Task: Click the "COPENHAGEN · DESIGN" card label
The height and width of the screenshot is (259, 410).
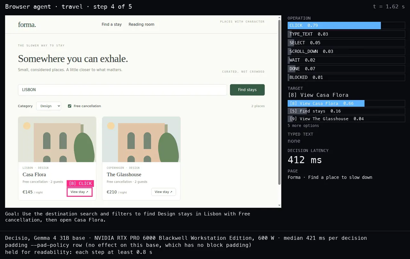Action: point(123,168)
